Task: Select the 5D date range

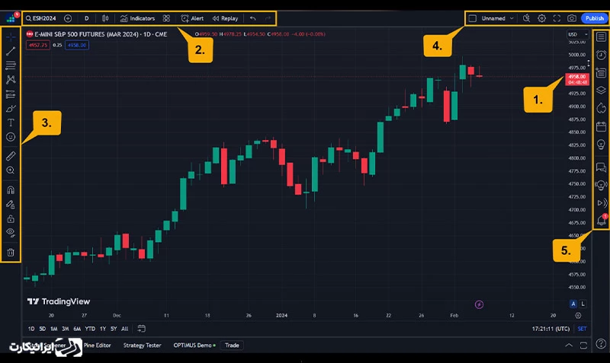Action: [x=43, y=329]
